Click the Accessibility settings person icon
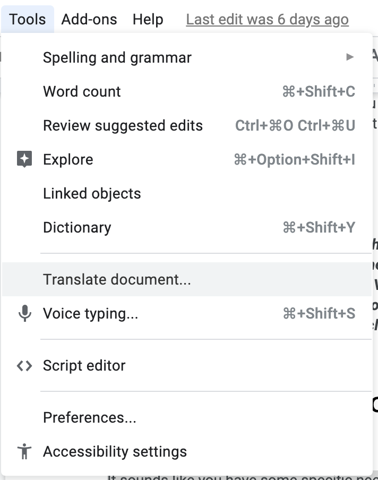The height and width of the screenshot is (480, 378). point(24,451)
